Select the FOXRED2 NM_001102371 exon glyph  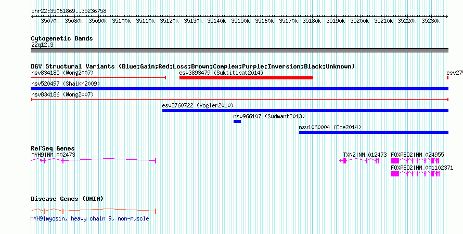pos(415,174)
